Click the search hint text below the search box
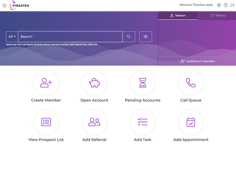Viewport: 236px width, 185px height. click(52, 45)
